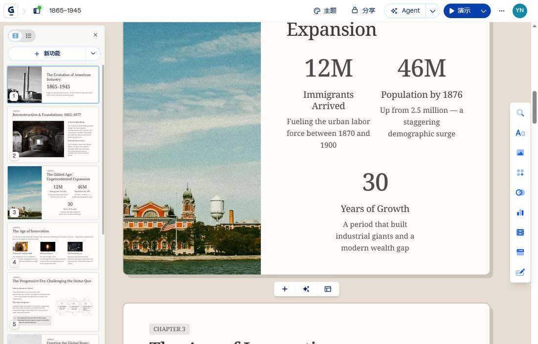538x344 pixels.
Task: Start the 演示 presentation
Action: [460, 11]
